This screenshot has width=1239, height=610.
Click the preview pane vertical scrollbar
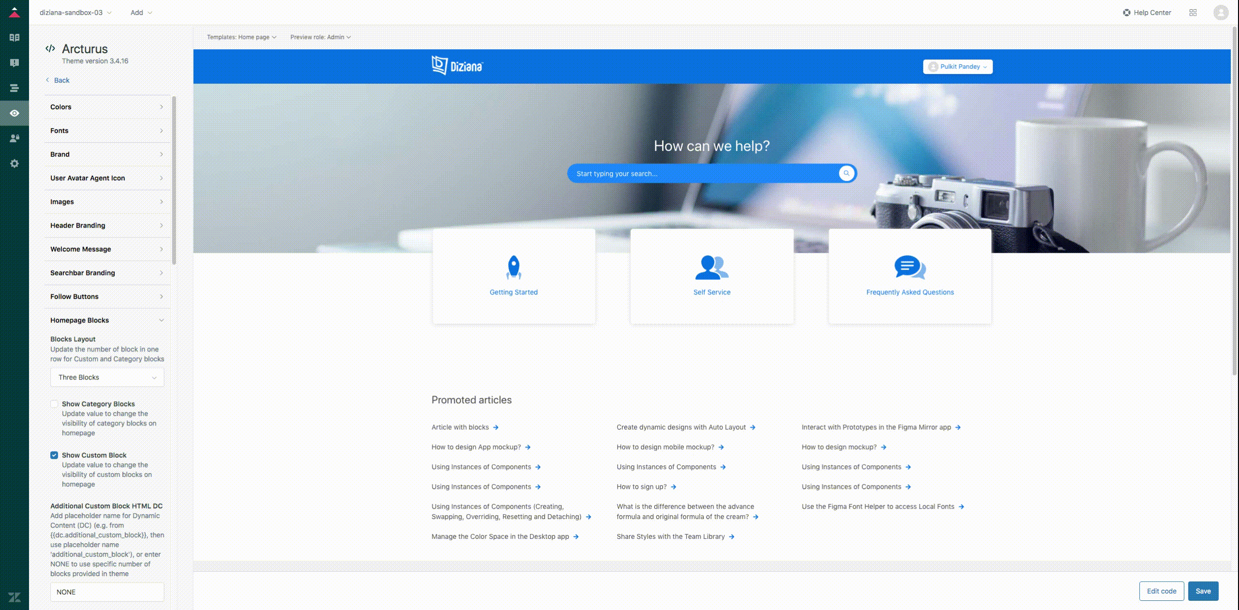coord(1234,200)
